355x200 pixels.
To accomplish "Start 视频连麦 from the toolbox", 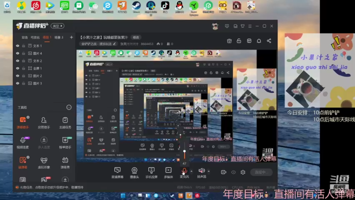I will coord(23,142).
